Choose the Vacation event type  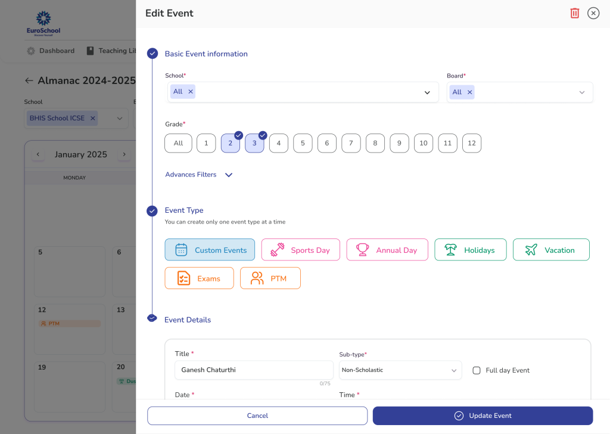(x=550, y=250)
